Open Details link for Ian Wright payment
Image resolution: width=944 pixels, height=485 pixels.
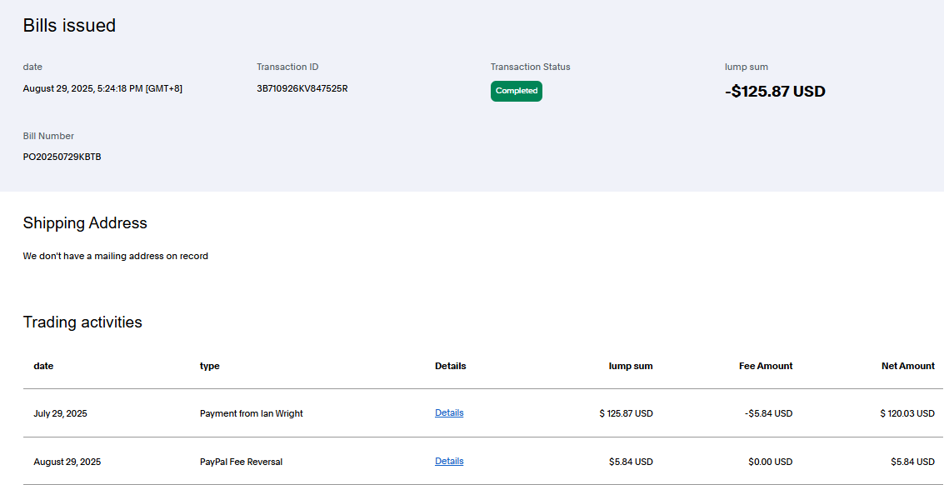coord(449,412)
